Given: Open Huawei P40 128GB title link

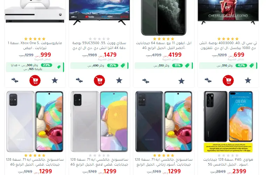Looking at the screenshot, I should coord(228,162).
